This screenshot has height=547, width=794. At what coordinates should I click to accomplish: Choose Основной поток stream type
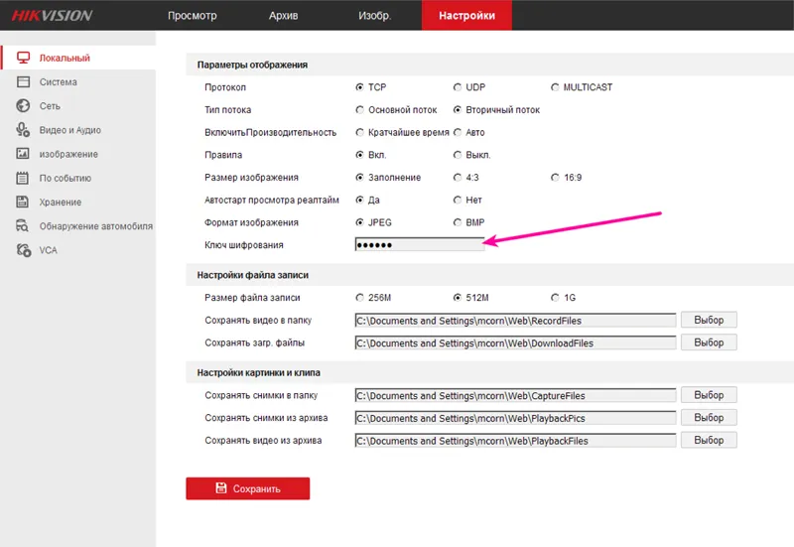coord(359,110)
